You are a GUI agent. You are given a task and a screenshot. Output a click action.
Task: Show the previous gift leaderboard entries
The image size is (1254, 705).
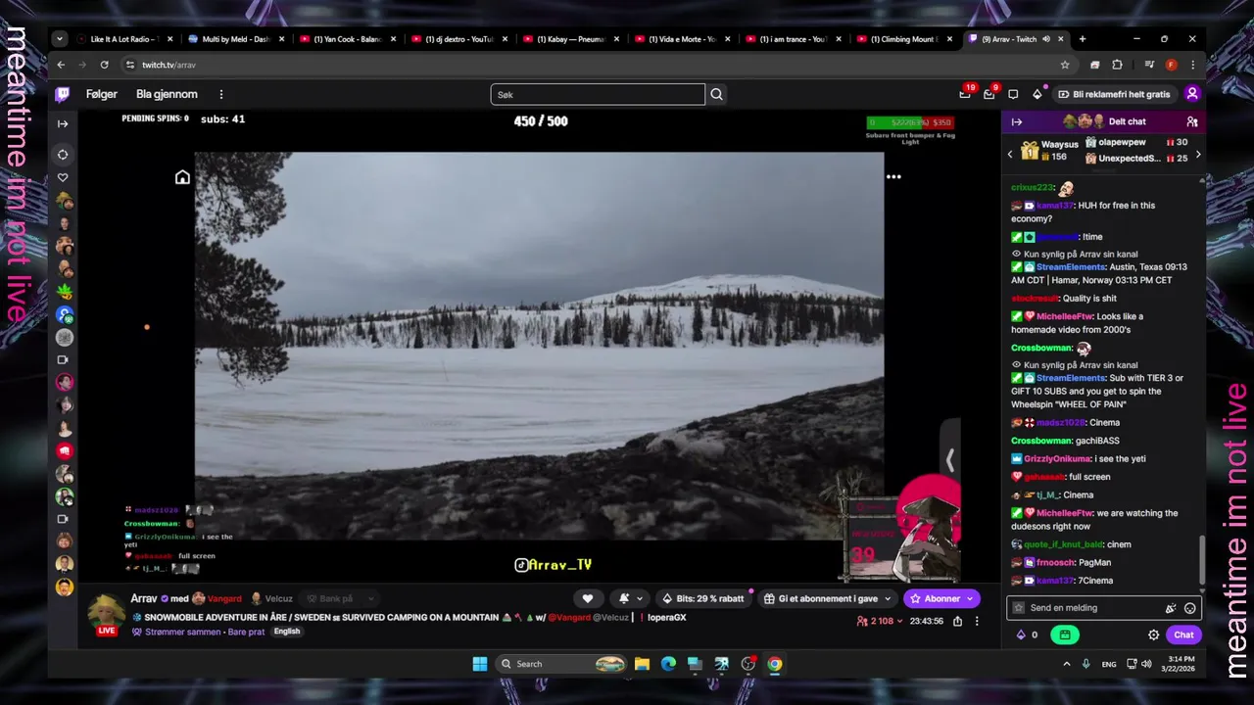(x=1010, y=155)
